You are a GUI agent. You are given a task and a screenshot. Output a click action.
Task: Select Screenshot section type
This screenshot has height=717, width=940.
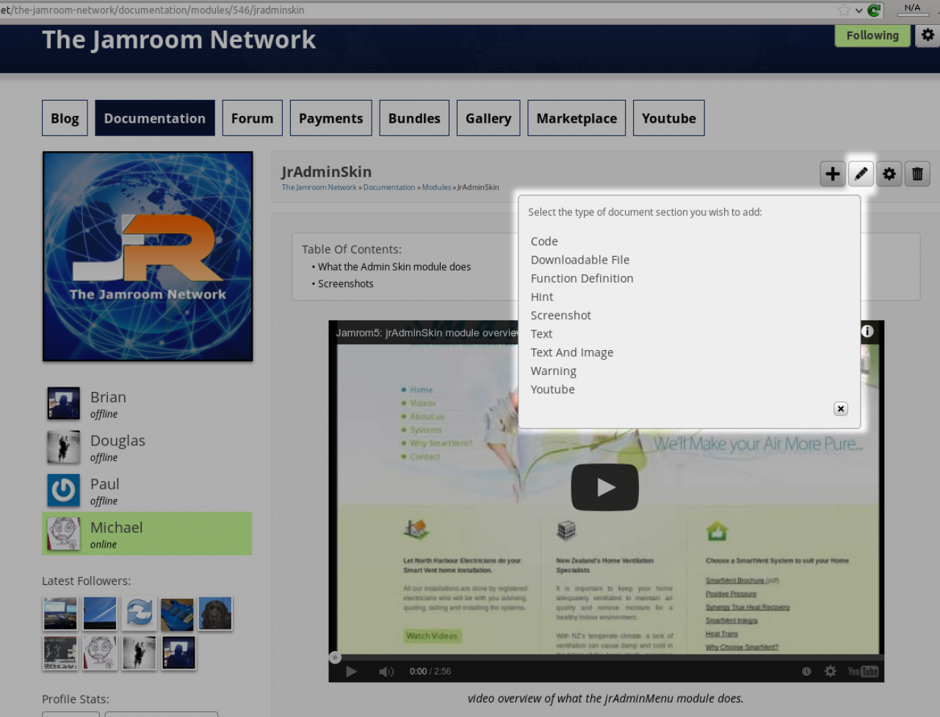coord(560,315)
